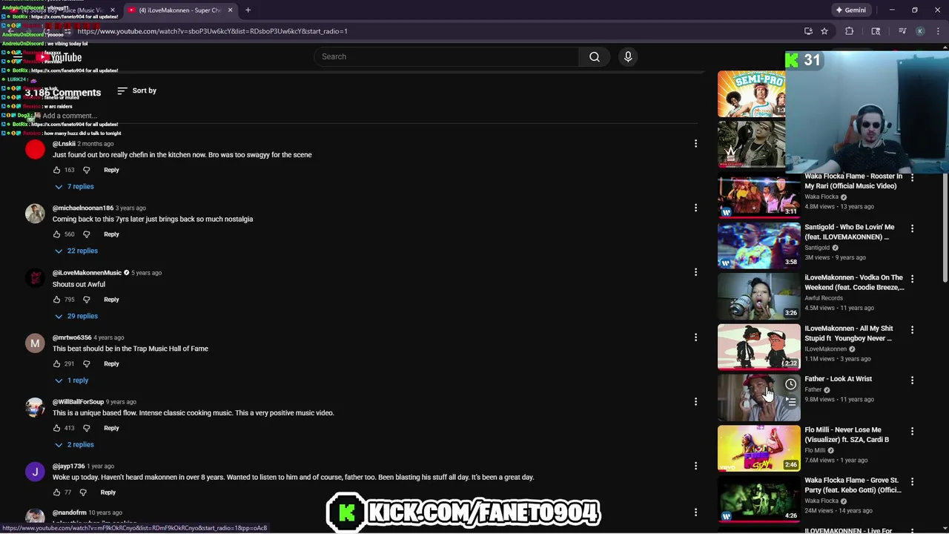Screen dimensions: 949x534
Task: Open the Gemini button in title bar
Action: pyautogui.click(x=850, y=10)
